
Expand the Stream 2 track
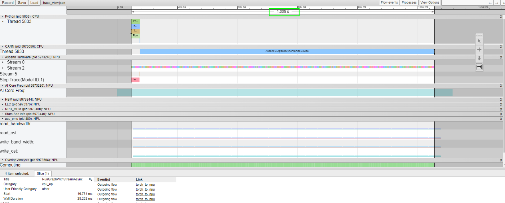point(3,68)
